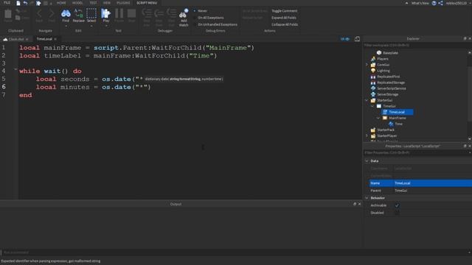Screen dimensions: 472x265
Task: Switch to the MODEL ribbon tab
Action: [77, 3]
